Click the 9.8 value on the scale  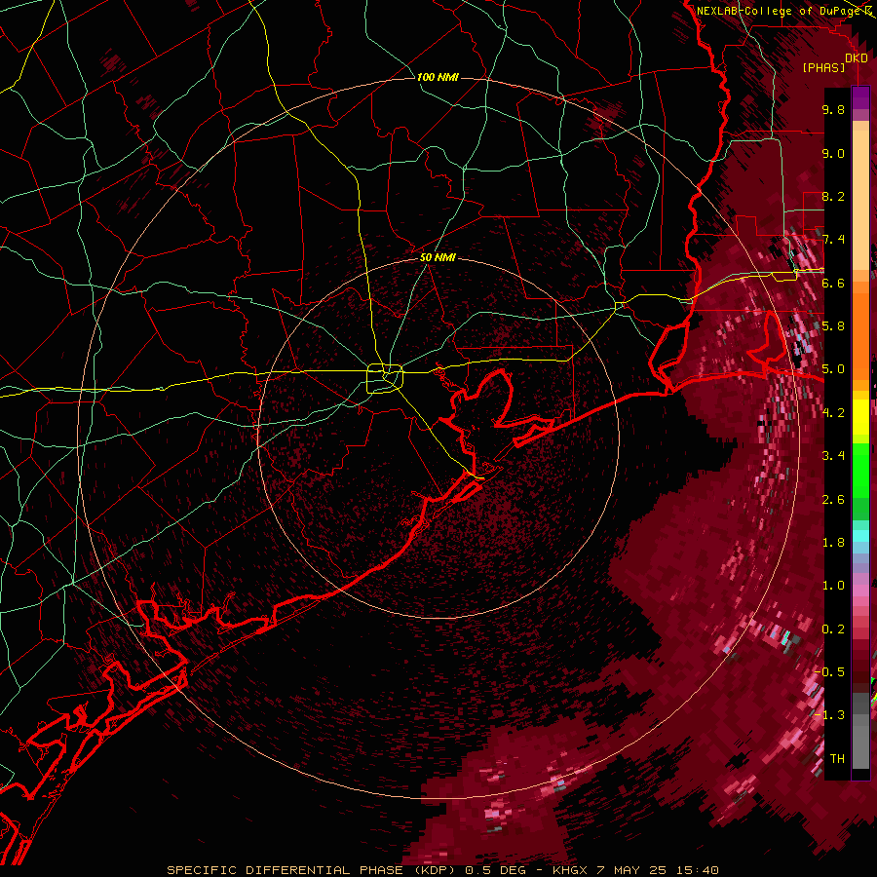(833, 109)
